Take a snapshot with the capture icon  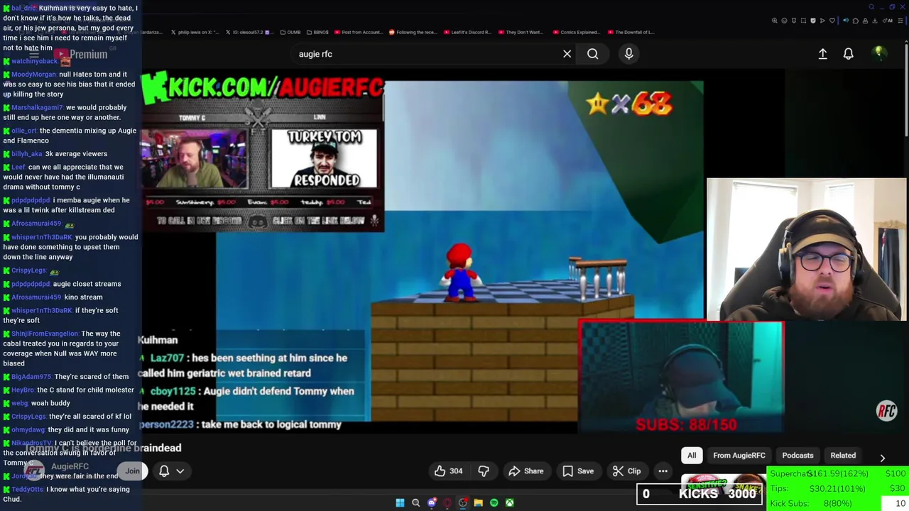point(803,21)
